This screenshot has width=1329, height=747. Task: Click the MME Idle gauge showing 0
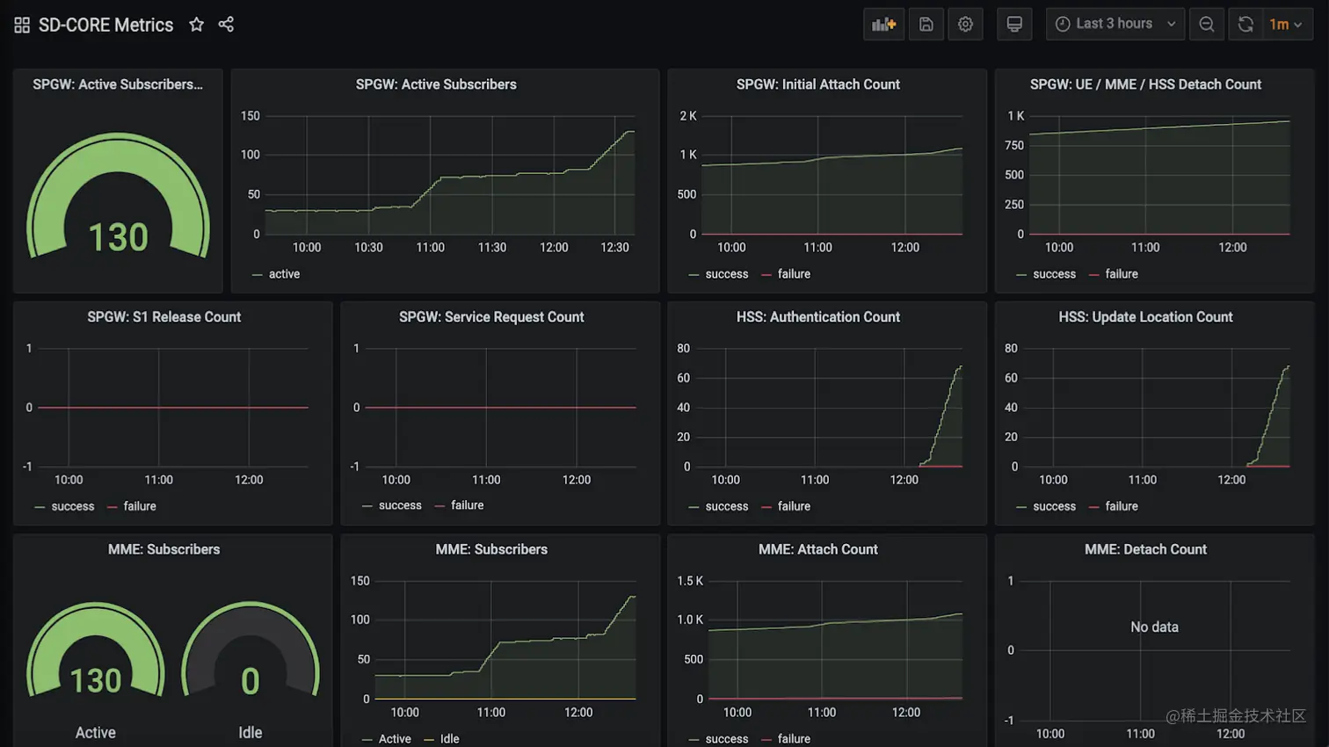tap(251, 650)
